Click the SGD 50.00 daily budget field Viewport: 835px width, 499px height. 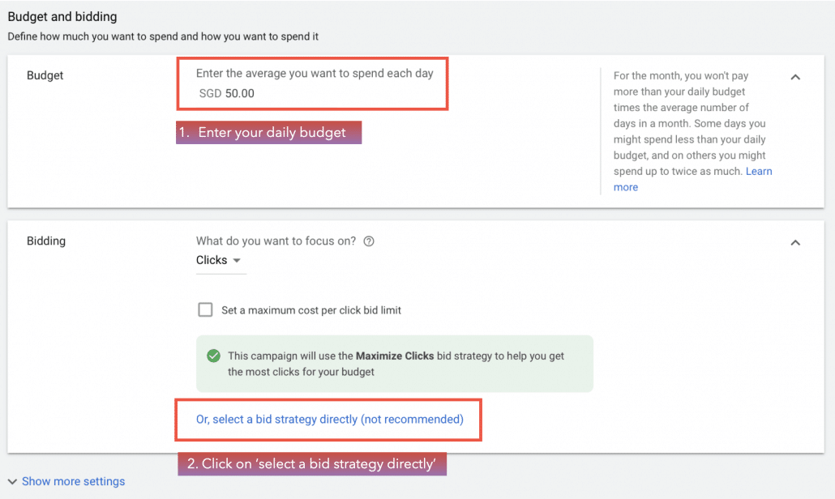227,93
